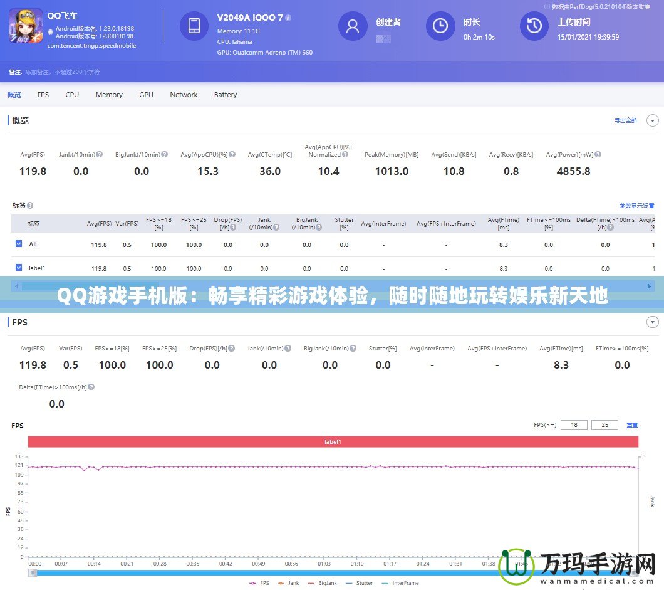The image size is (664, 590).
Task: Click the duration clock icon
Action: click(440, 26)
